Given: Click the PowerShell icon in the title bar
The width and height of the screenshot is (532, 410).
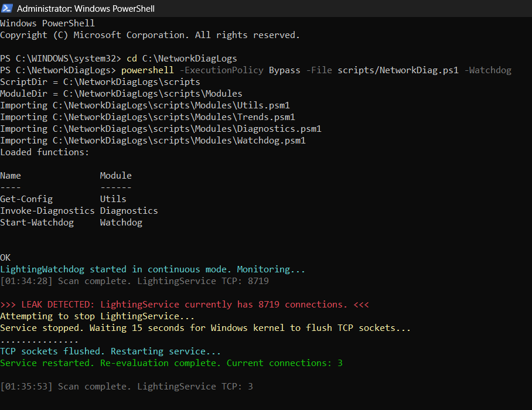Looking at the screenshot, I should (7, 8).
